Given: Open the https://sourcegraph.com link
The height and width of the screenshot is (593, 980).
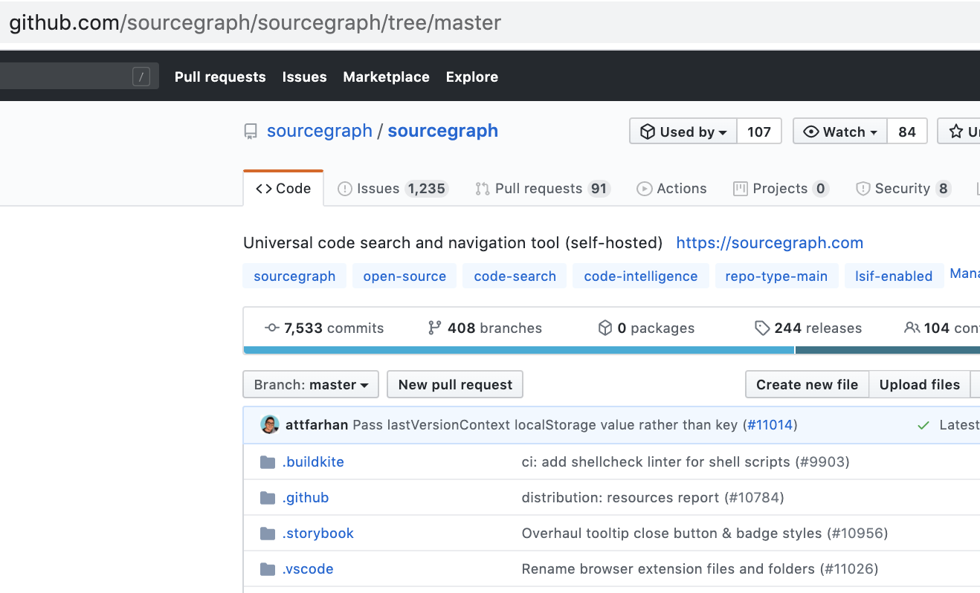Looking at the screenshot, I should [x=770, y=243].
